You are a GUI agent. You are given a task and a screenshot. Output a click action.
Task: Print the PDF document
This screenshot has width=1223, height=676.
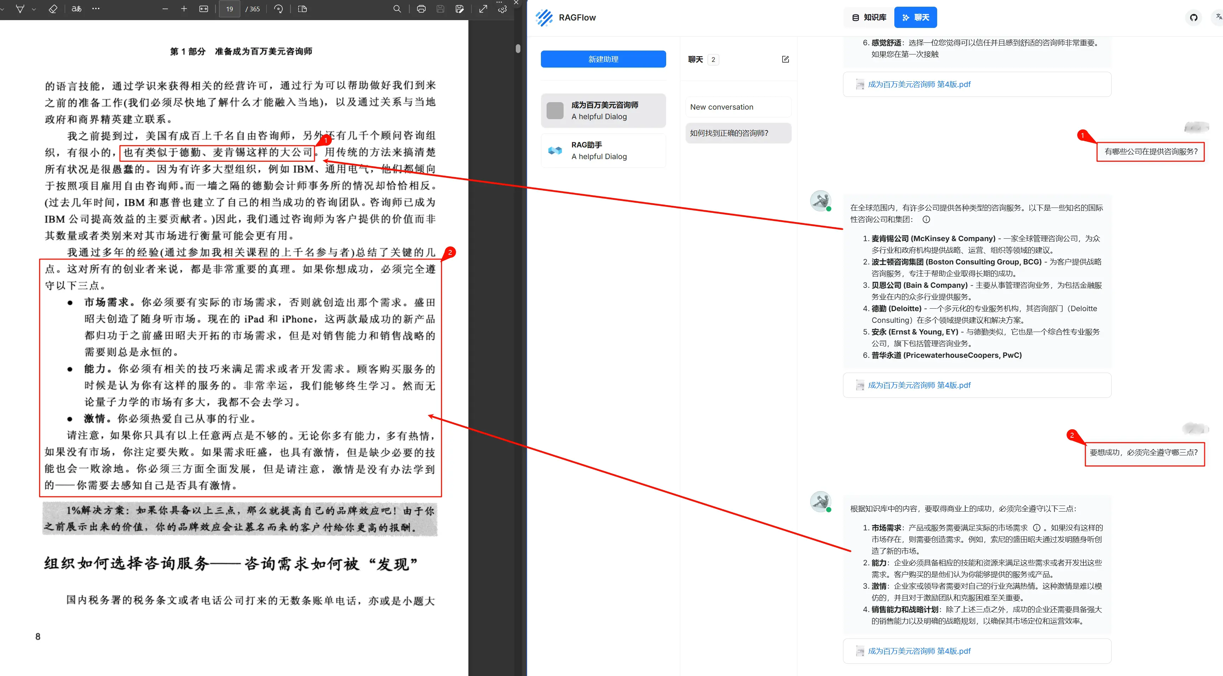tap(421, 9)
